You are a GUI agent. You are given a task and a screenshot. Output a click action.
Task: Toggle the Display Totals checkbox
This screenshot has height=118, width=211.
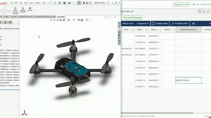153,23
